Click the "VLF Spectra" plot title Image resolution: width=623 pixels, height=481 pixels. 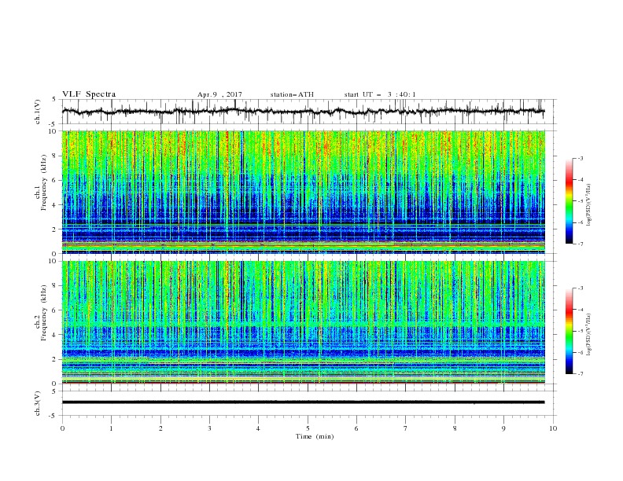89,94
